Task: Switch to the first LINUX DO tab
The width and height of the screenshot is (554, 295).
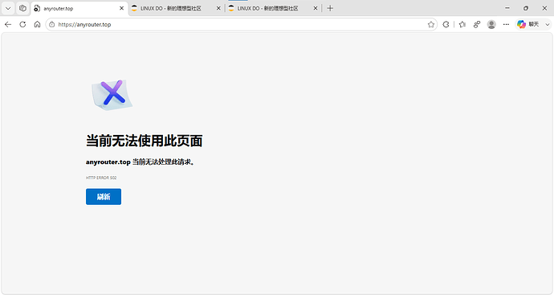Action: point(177,8)
